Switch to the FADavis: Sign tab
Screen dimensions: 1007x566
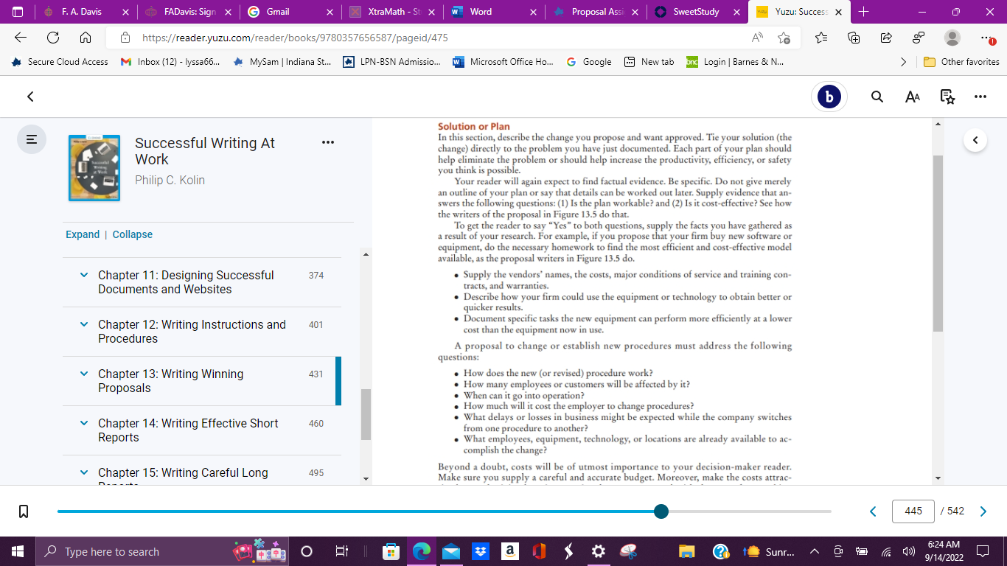(x=189, y=12)
